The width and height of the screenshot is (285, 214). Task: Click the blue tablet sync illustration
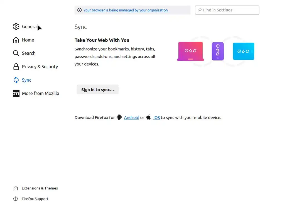243,51
